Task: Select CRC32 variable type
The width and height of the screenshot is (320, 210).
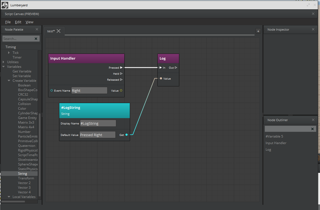Action: pyautogui.click(x=23, y=95)
